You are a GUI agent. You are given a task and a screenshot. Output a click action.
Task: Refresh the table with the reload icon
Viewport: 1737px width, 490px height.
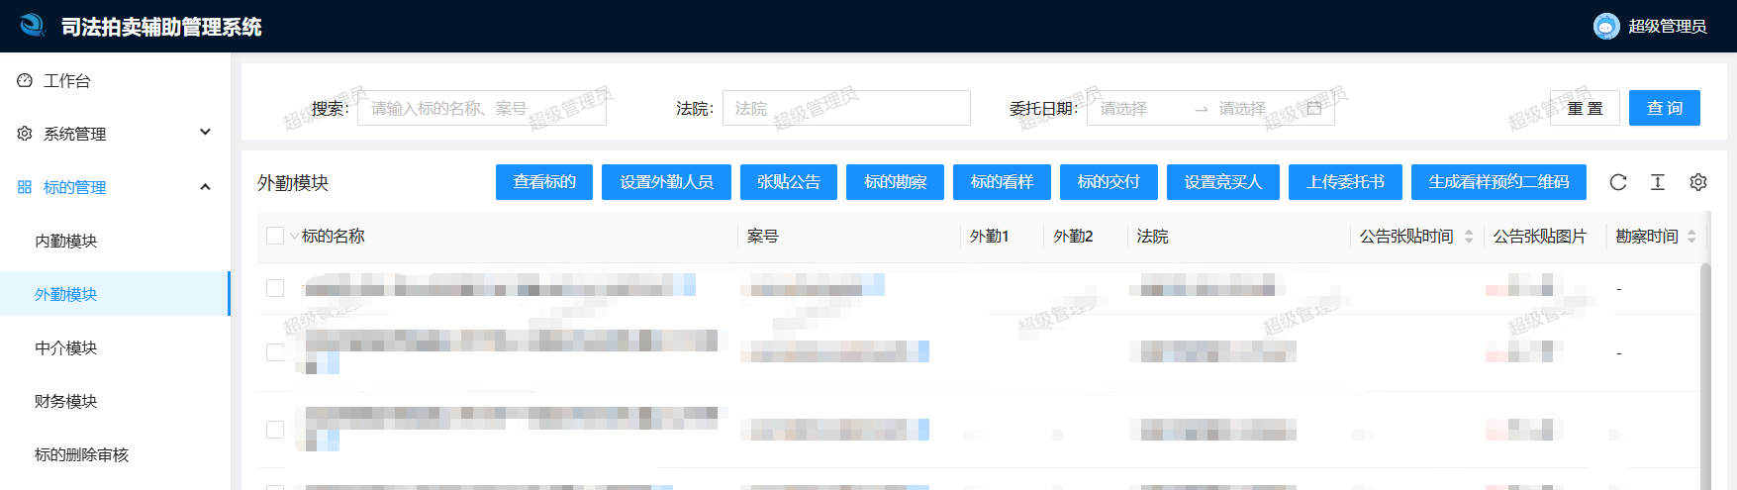point(1618,182)
